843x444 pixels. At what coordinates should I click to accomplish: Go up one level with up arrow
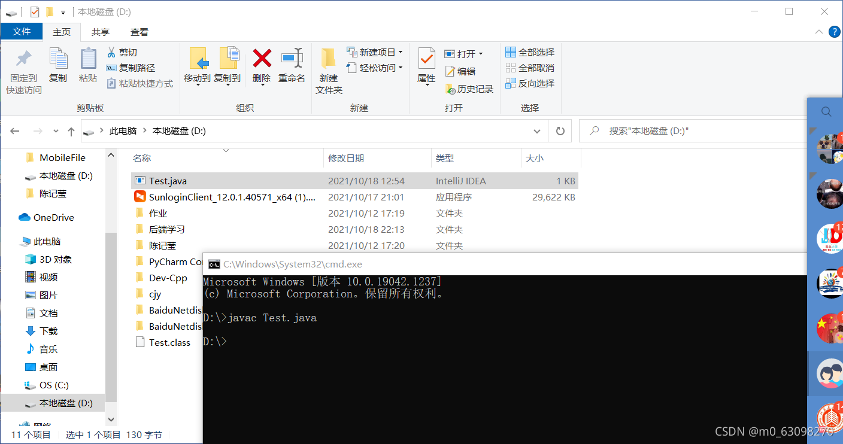[71, 131]
